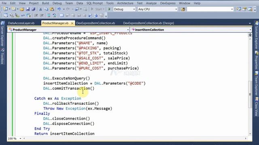Screen dimensions: 259x145
Task: Open the Build menu
Action: pos(45,3)
